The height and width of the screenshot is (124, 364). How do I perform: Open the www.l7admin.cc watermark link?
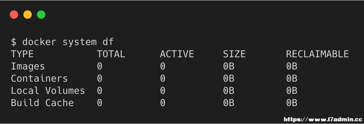tap(323, 119)
